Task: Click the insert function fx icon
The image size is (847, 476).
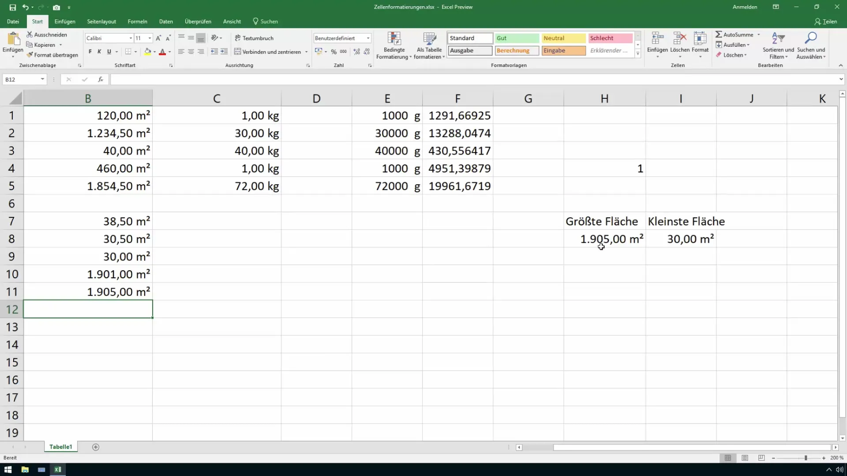Action: (x=101, y=79)
